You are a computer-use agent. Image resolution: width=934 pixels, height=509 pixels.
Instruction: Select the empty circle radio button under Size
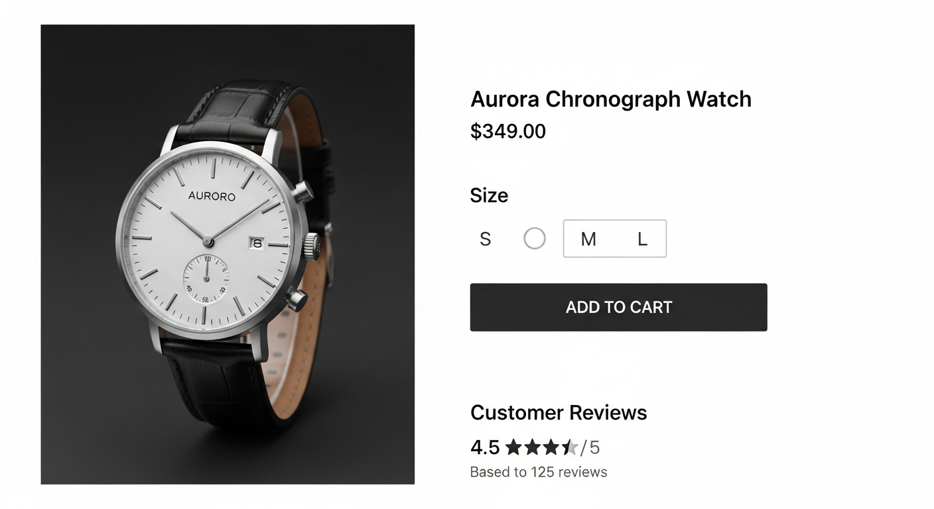click(535, 239)
